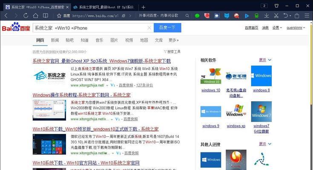Click the browser address bar URL field

tap(95, 16)
